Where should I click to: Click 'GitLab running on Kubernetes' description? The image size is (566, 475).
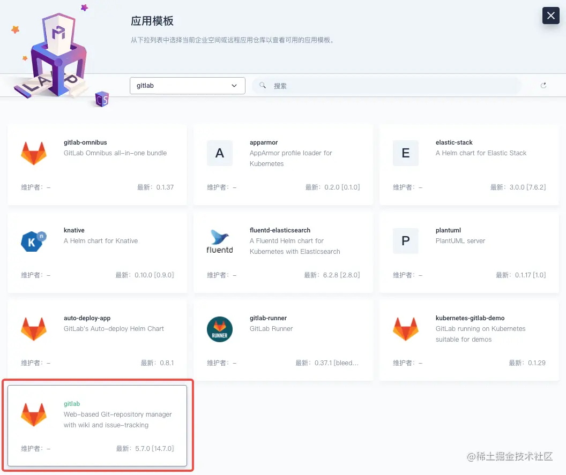pos(480,334)
